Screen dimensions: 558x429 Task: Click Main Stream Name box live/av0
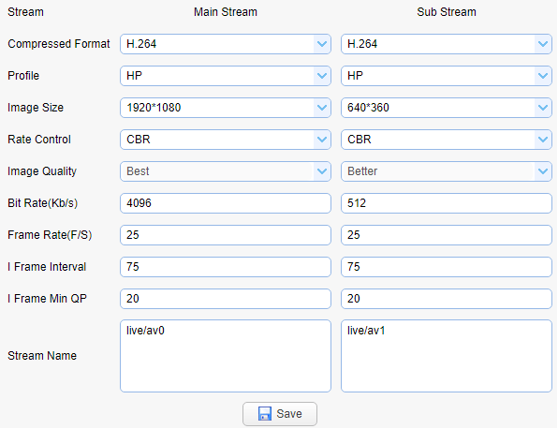226,356
